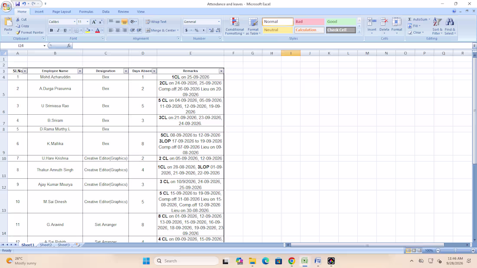Apply accounting dollar number format
Screen dimensions: 477x268
(x=186, y=30)
